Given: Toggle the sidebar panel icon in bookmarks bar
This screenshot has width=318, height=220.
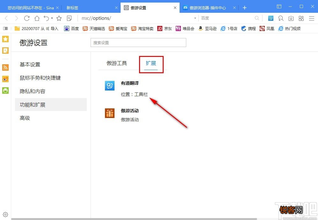Looking at the screenshot, I should coord(5,28).
